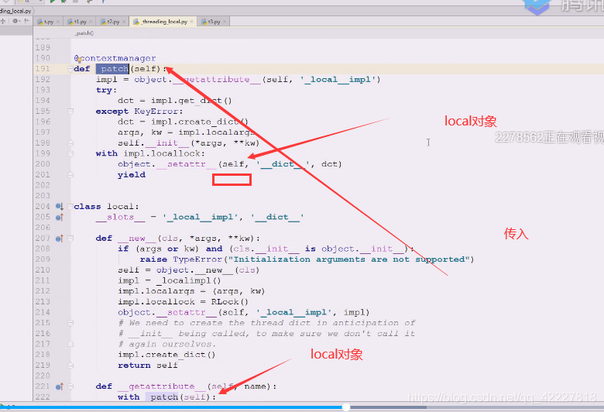Click the intention lightbulb beside @contextmanager

[x=79, y=59]
